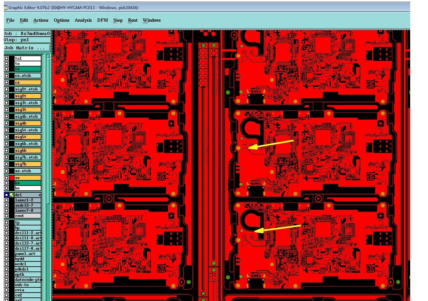Toggle the checkbox for layer ss

6,178
